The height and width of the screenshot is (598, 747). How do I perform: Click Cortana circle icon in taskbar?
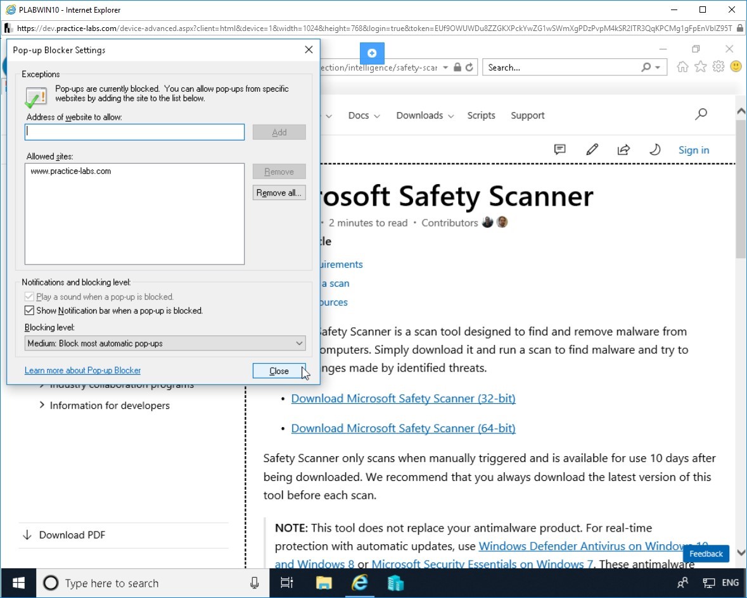coord(51,583)
